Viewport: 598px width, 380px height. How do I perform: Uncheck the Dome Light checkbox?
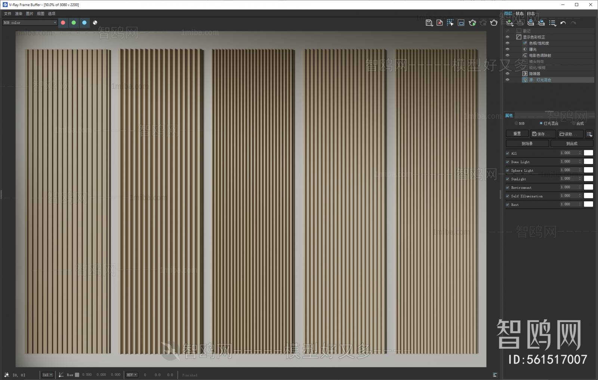[508, 162]
